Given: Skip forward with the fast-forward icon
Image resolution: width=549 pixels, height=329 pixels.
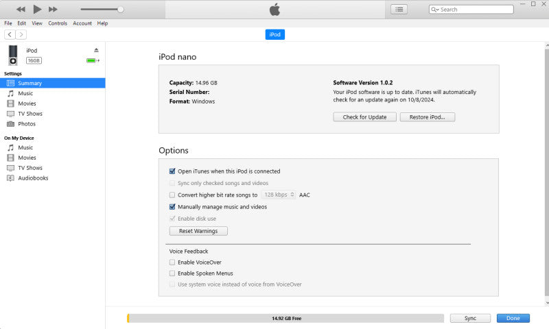Looking at the screenshot, I should pyautogui.click(x=53, y=10).
